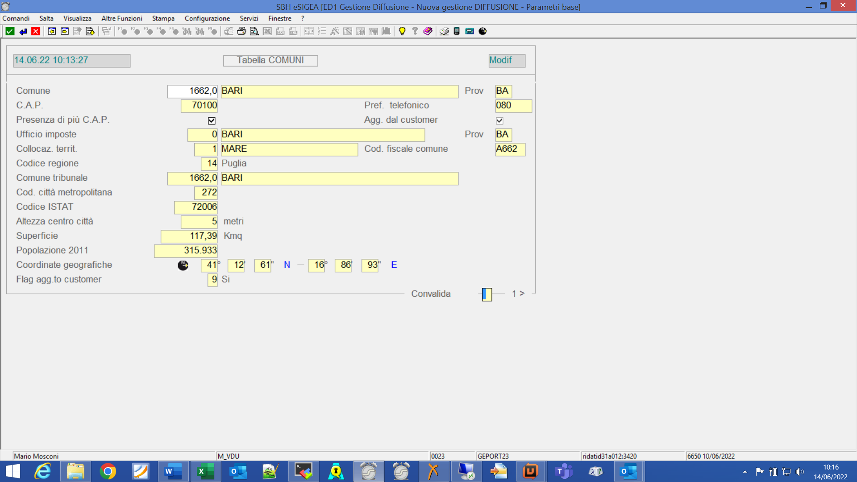Toggle the Agg. dal customer checkbox
The image size is (857, 482).
pyautogui.click(x=499, y=121)
